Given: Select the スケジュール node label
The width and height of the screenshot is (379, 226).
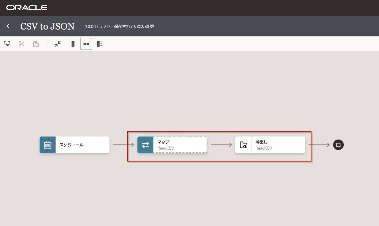Looking at the screenshot, I should [72, 145].
